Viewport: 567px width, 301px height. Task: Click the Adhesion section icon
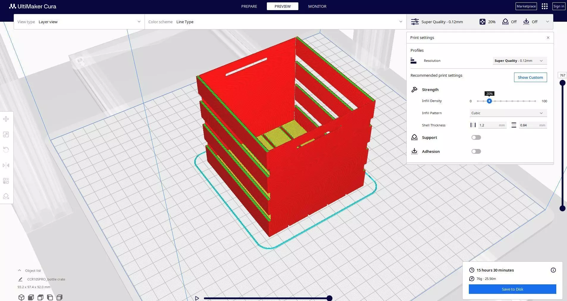point(414,151)
